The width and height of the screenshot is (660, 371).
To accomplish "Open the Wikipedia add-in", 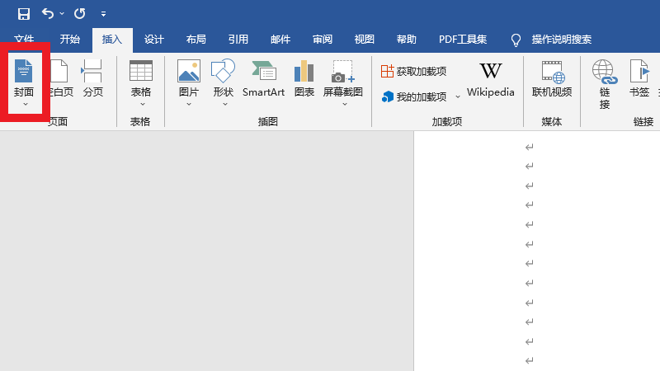I will click(x=490, y=80).
